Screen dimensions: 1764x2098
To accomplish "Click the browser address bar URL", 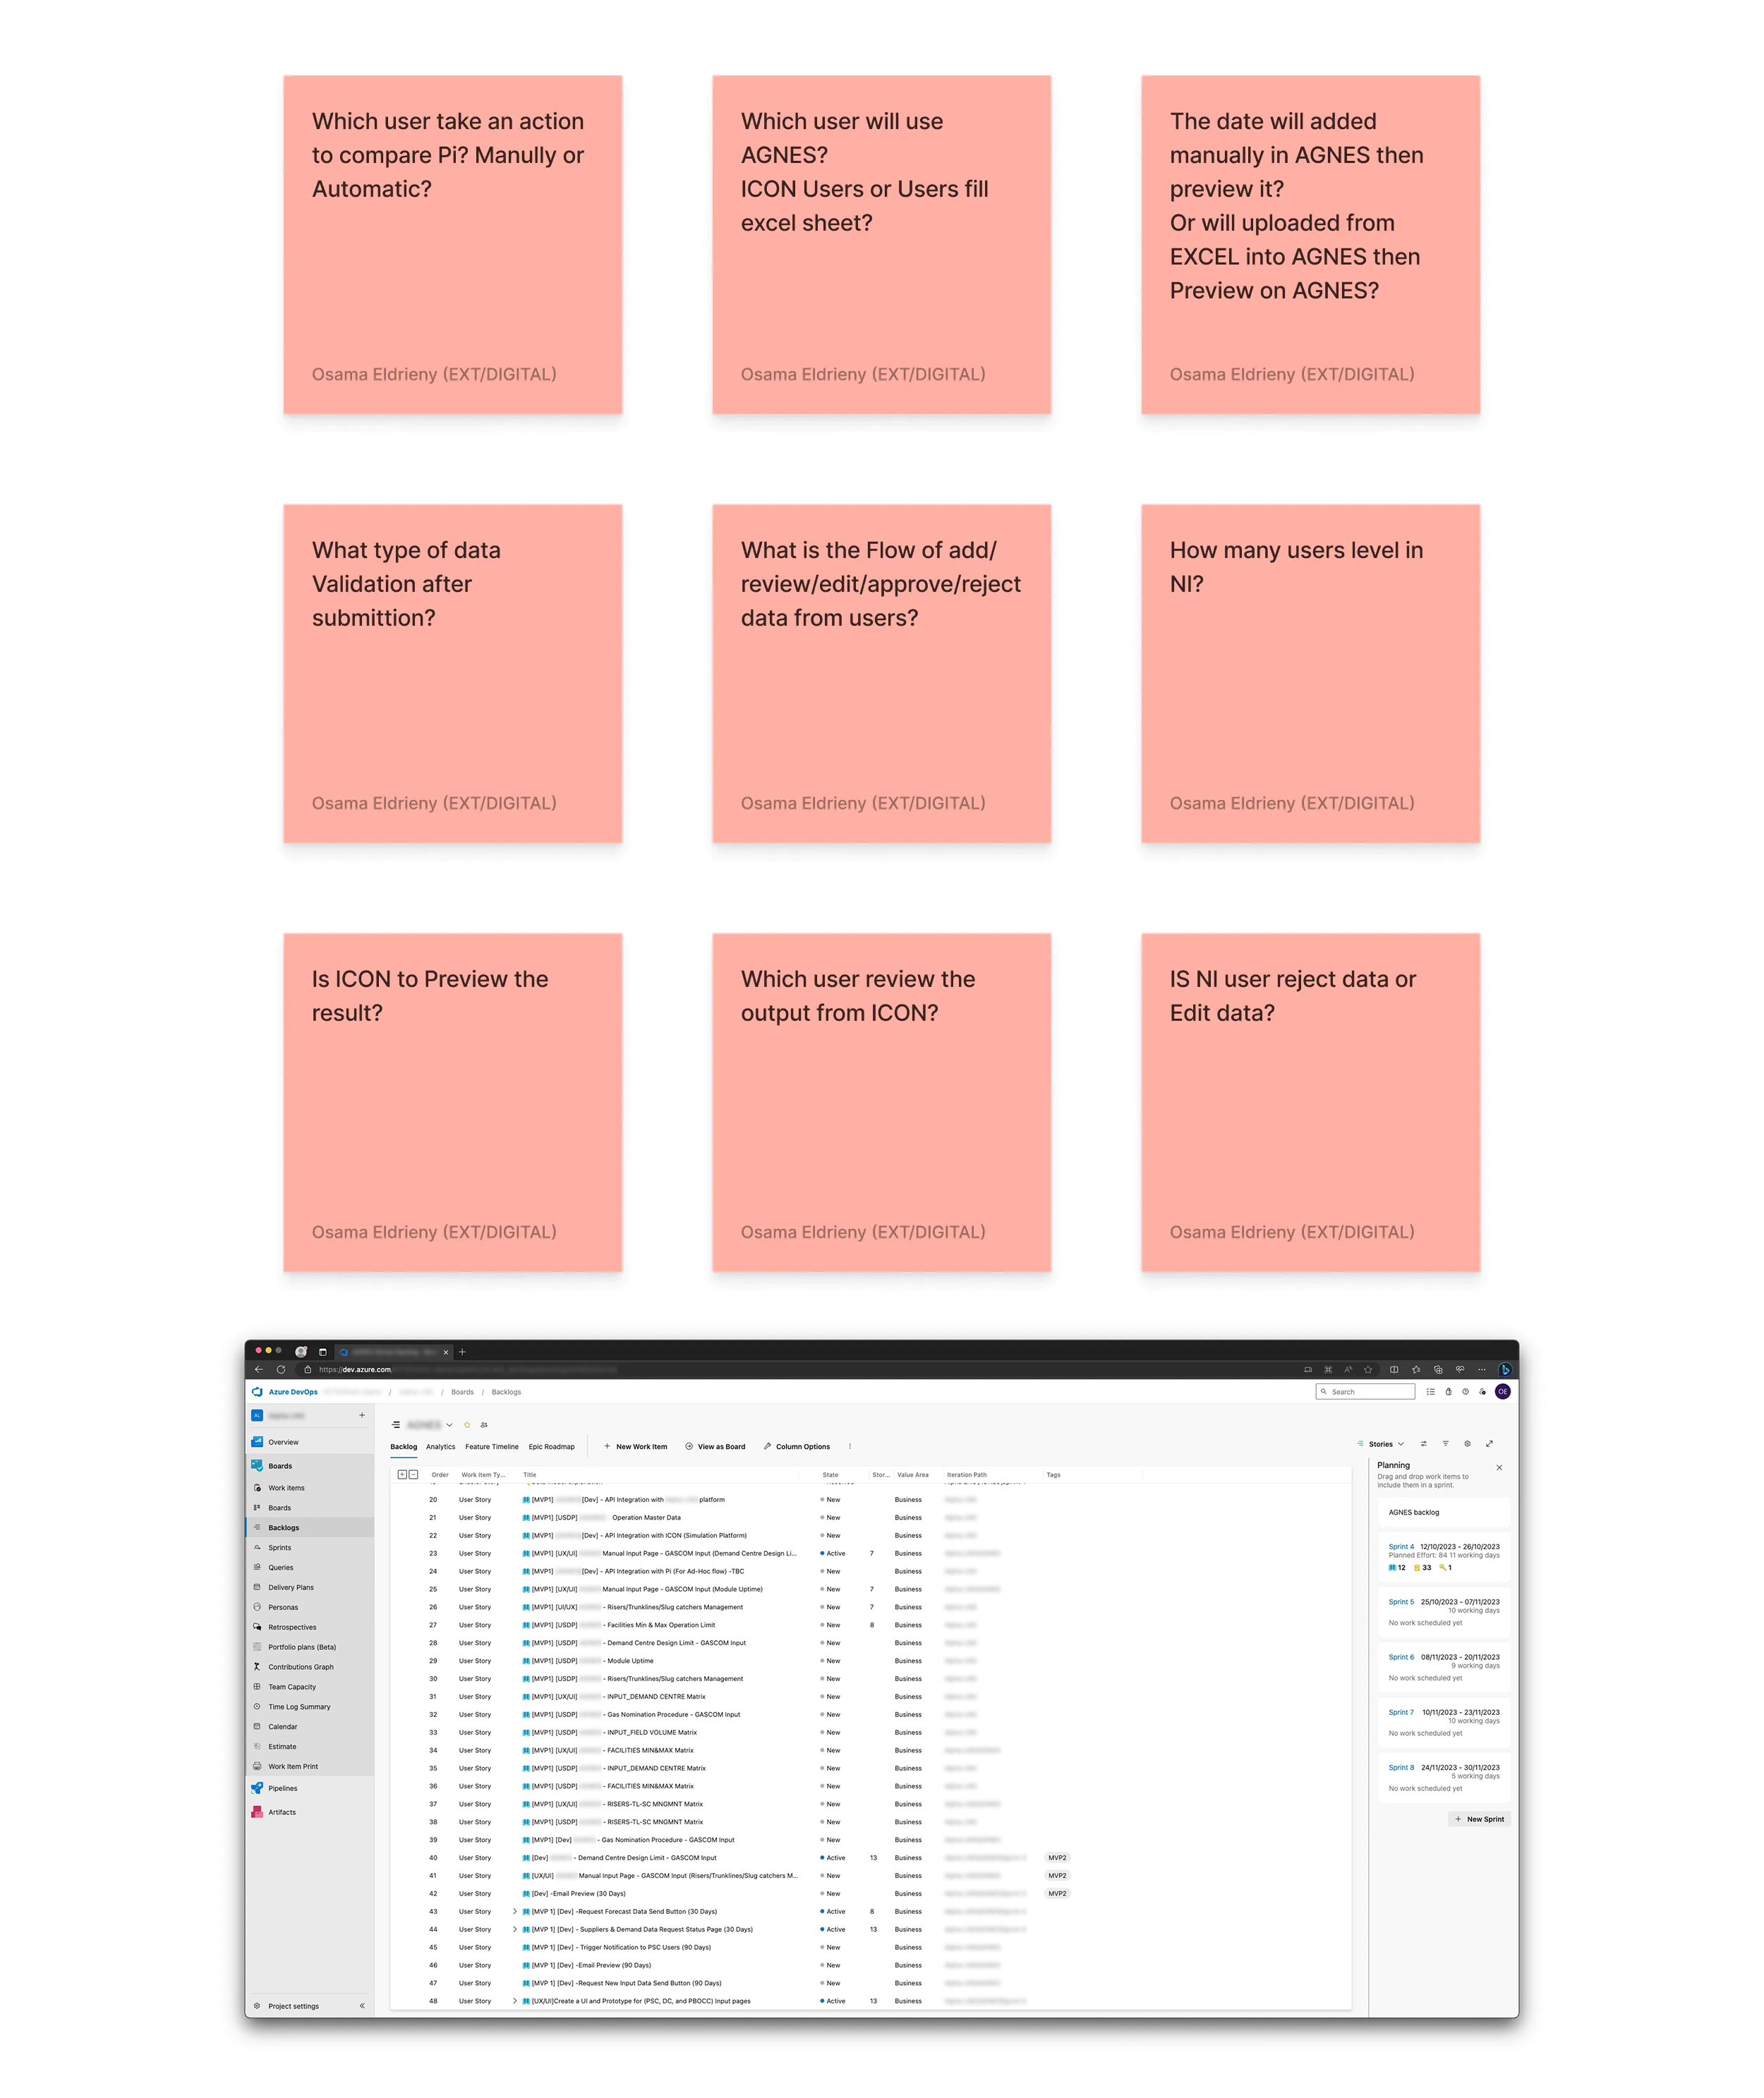I will [x=468, y=1371].
